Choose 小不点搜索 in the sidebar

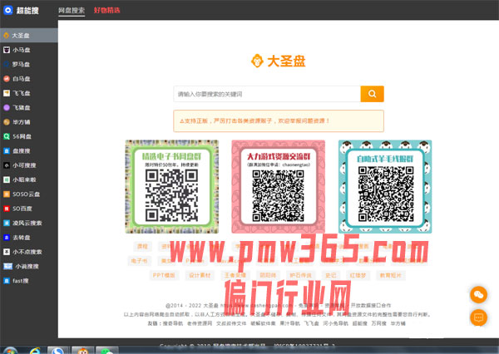click(x=28, y=252)
